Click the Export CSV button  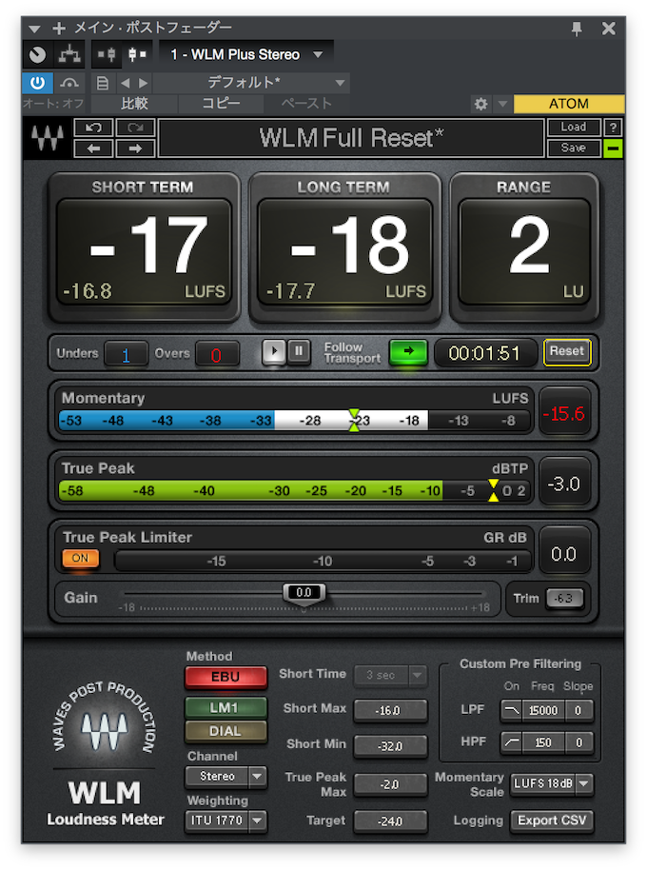[552, 821]
